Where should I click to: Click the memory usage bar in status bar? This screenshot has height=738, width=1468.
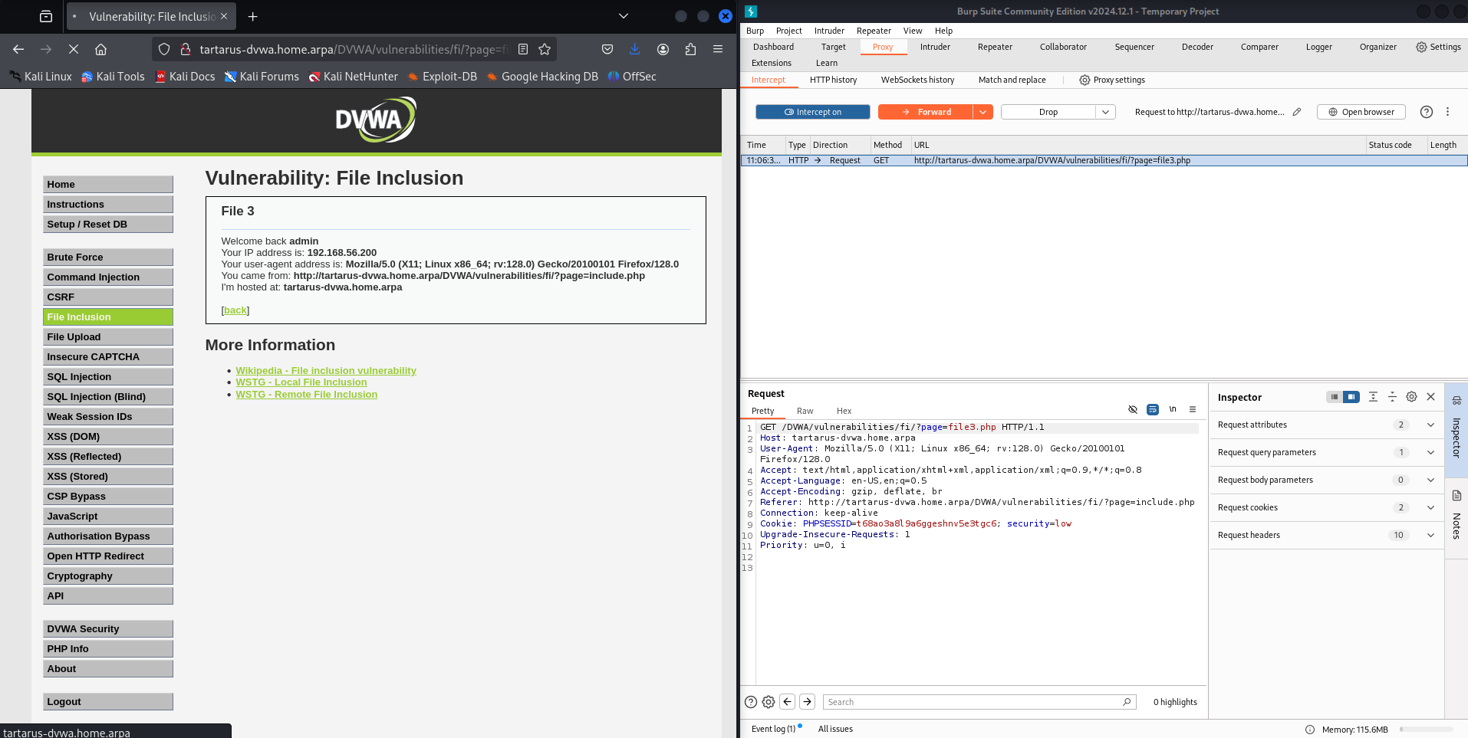click(1426, 730)
